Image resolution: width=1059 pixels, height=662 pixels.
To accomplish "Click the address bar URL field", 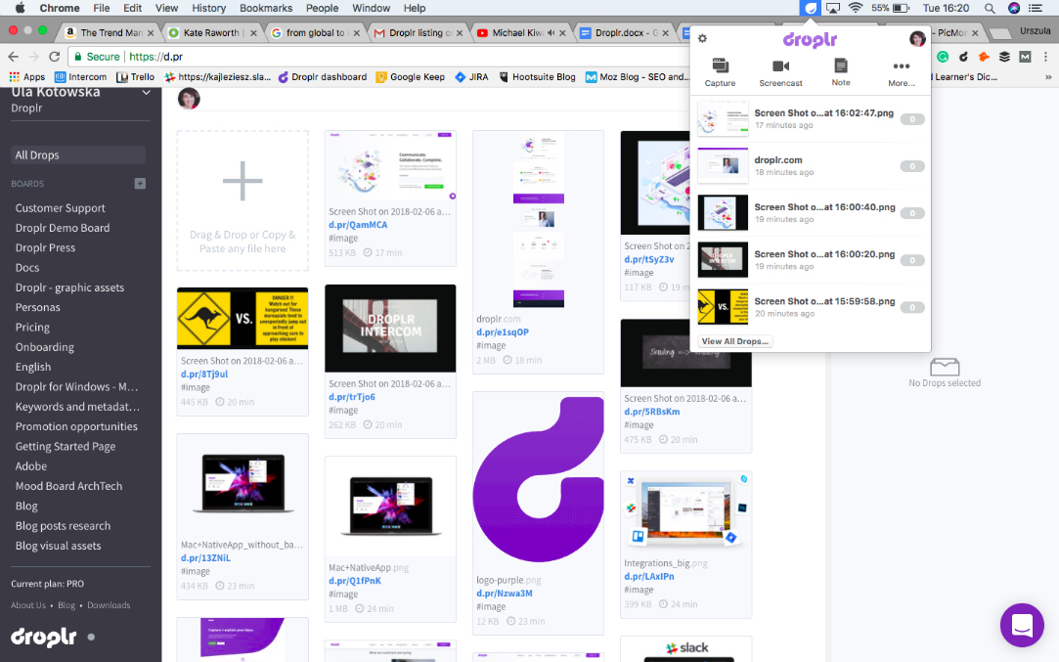I will [x=378, y=57].
